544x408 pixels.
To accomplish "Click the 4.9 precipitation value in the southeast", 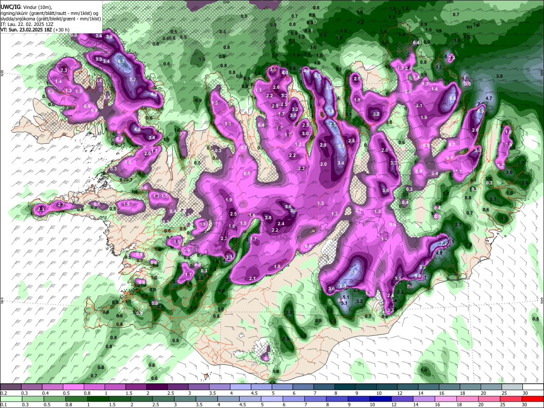I will point(439,253).
